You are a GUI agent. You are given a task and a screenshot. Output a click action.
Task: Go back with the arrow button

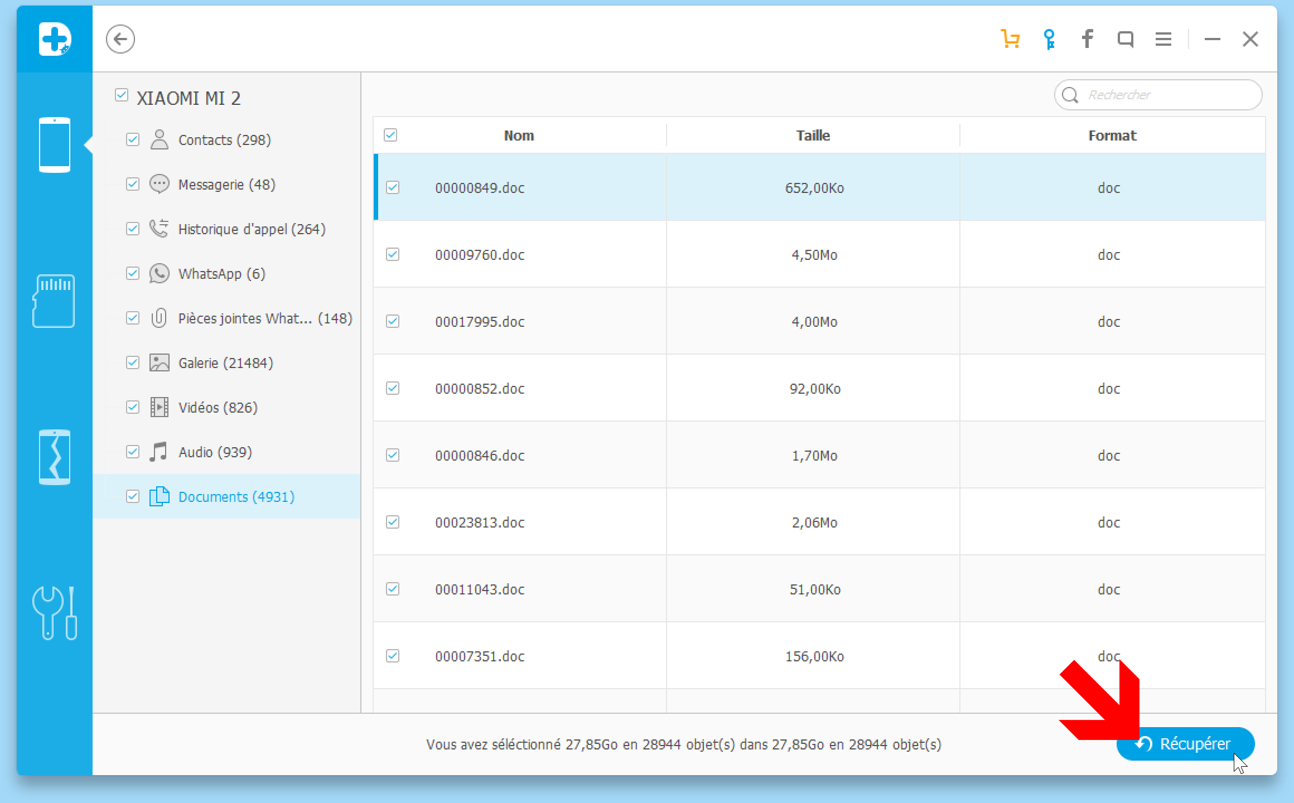coord(120,39)
